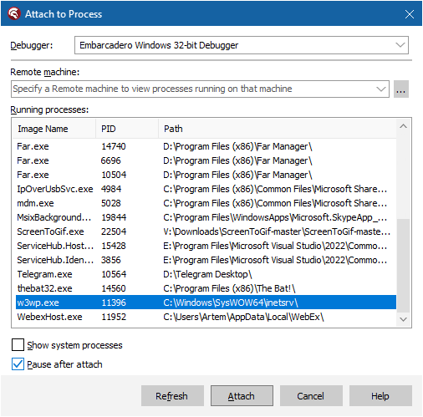Select the ScreenToGif.exe process row

(x=206, y=231)
